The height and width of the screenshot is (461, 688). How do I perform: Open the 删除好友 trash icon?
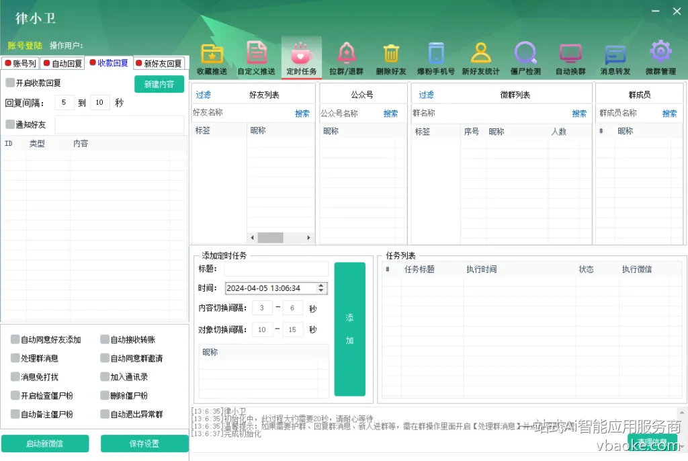pyautogui.click(x=391, y=59)
